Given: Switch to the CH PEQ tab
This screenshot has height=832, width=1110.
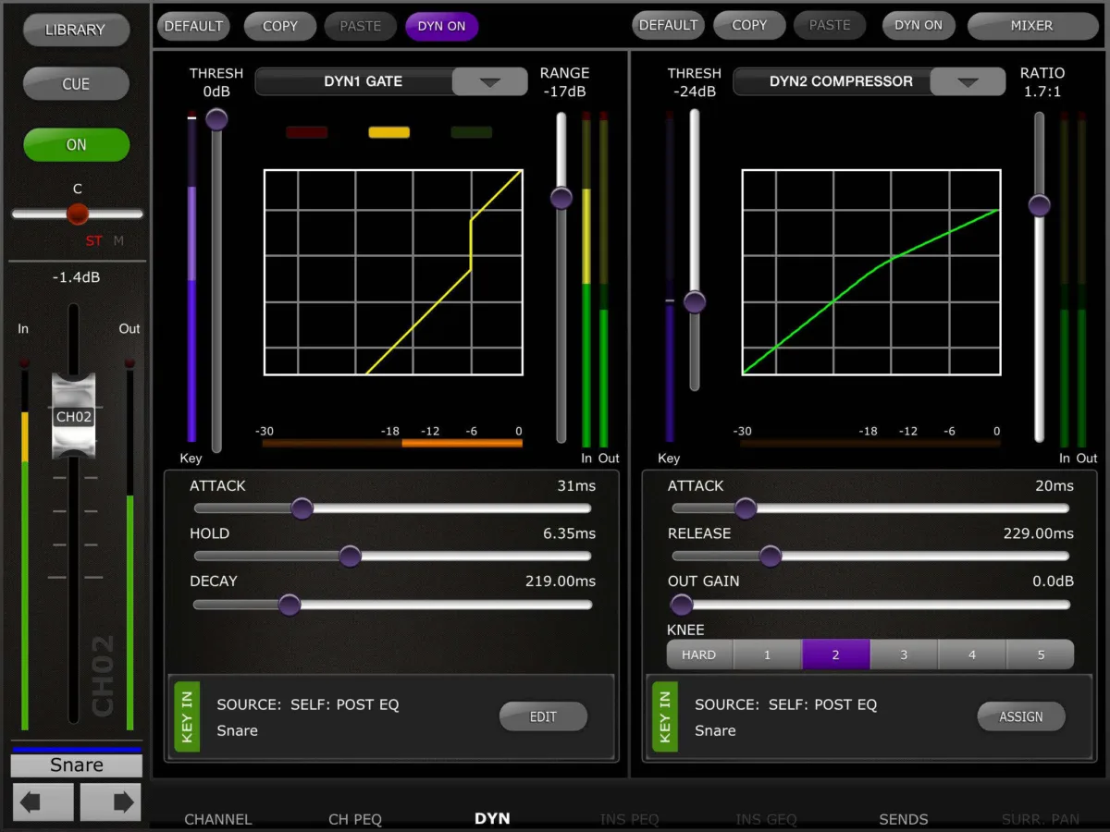Looking at the screenshot, I should tap(355, 819).
